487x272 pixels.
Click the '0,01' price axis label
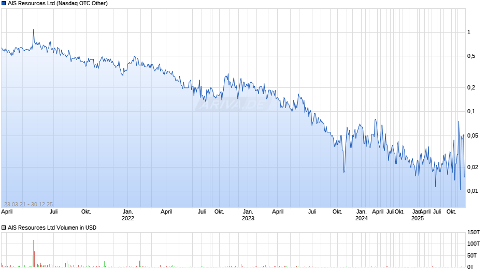[472, 191]
